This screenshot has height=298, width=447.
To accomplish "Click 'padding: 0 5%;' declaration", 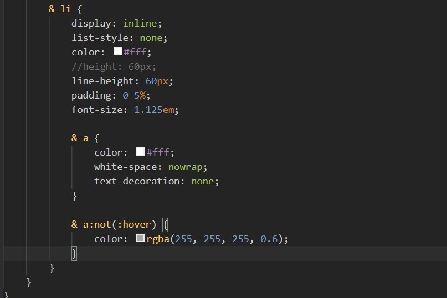I will click(x=111, y=95).
